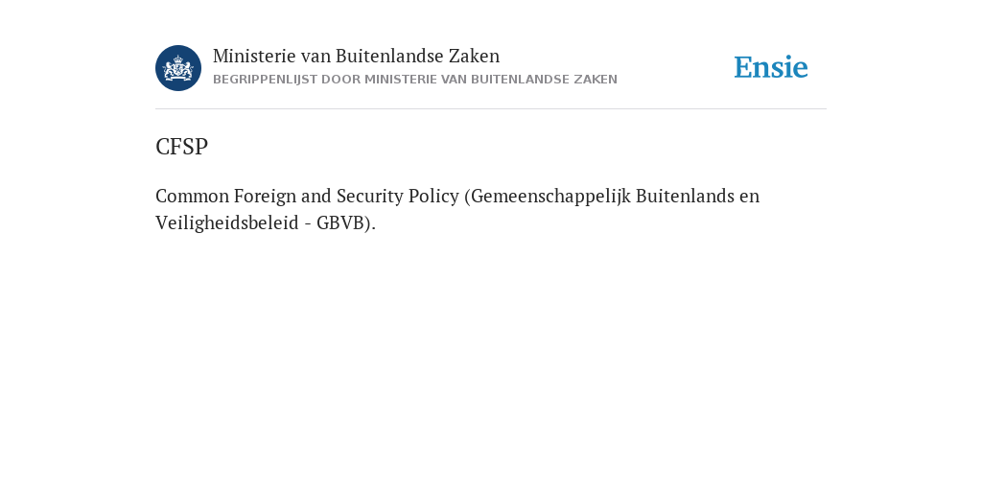Screen dimensions: 982x491
Task: Click the word Gemeenschappelijk
Action: click(550, 196)
